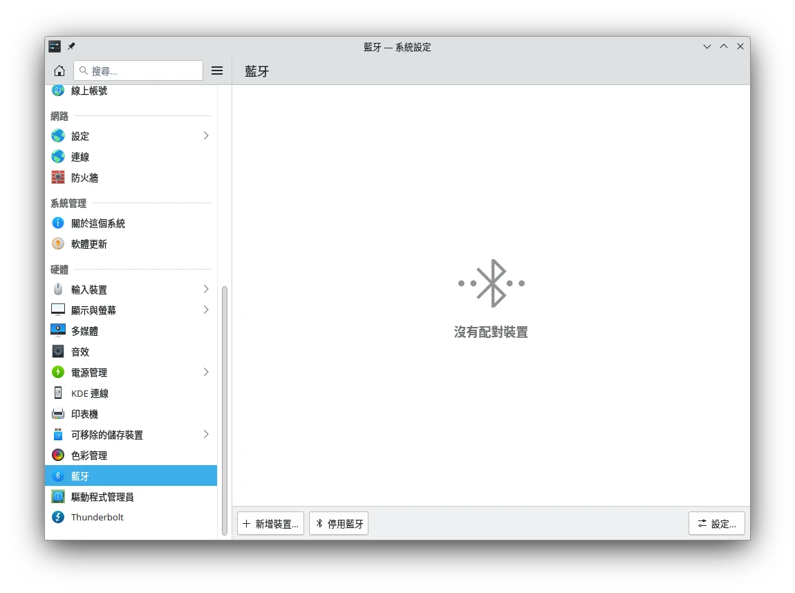This screenshot has height=593, width=795.
Task: Open Bluetooth 設定... button at the bottom right
Action: (x=716, y=524)
